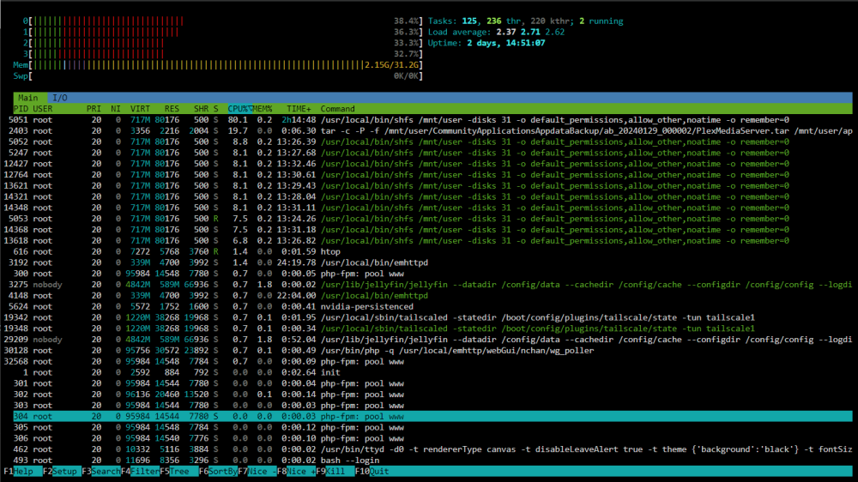Viewport: 858px width, 482px height.
Task: Select tailscaled process row PID 19342
Action: click(x=429, y=317)
